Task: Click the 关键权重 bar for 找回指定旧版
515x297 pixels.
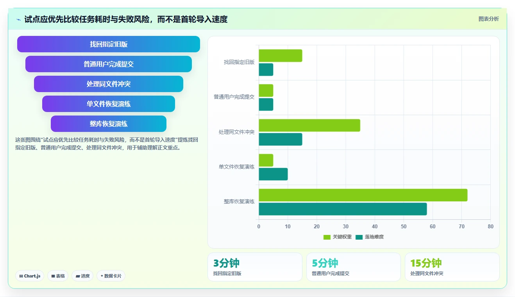Action: (x=281, y=55)
